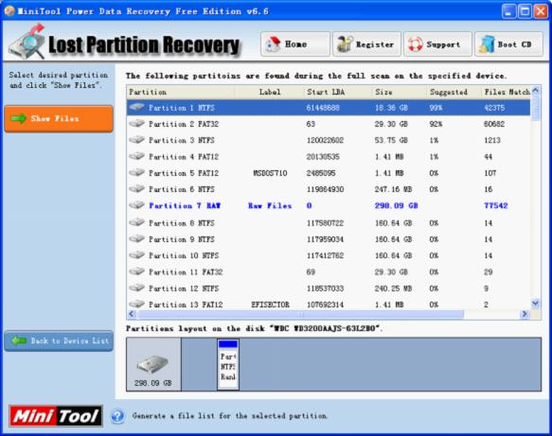This screenshot has height=436, width=552.
Task: Click the Files Match value 77542
Action: point(496,205)
